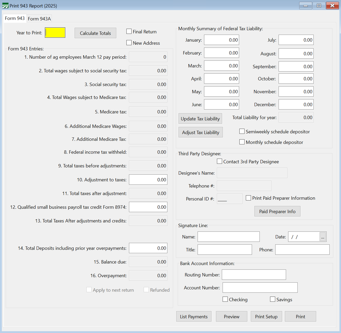
Task: Mark the account as Savings
Action: click(273, 299)
